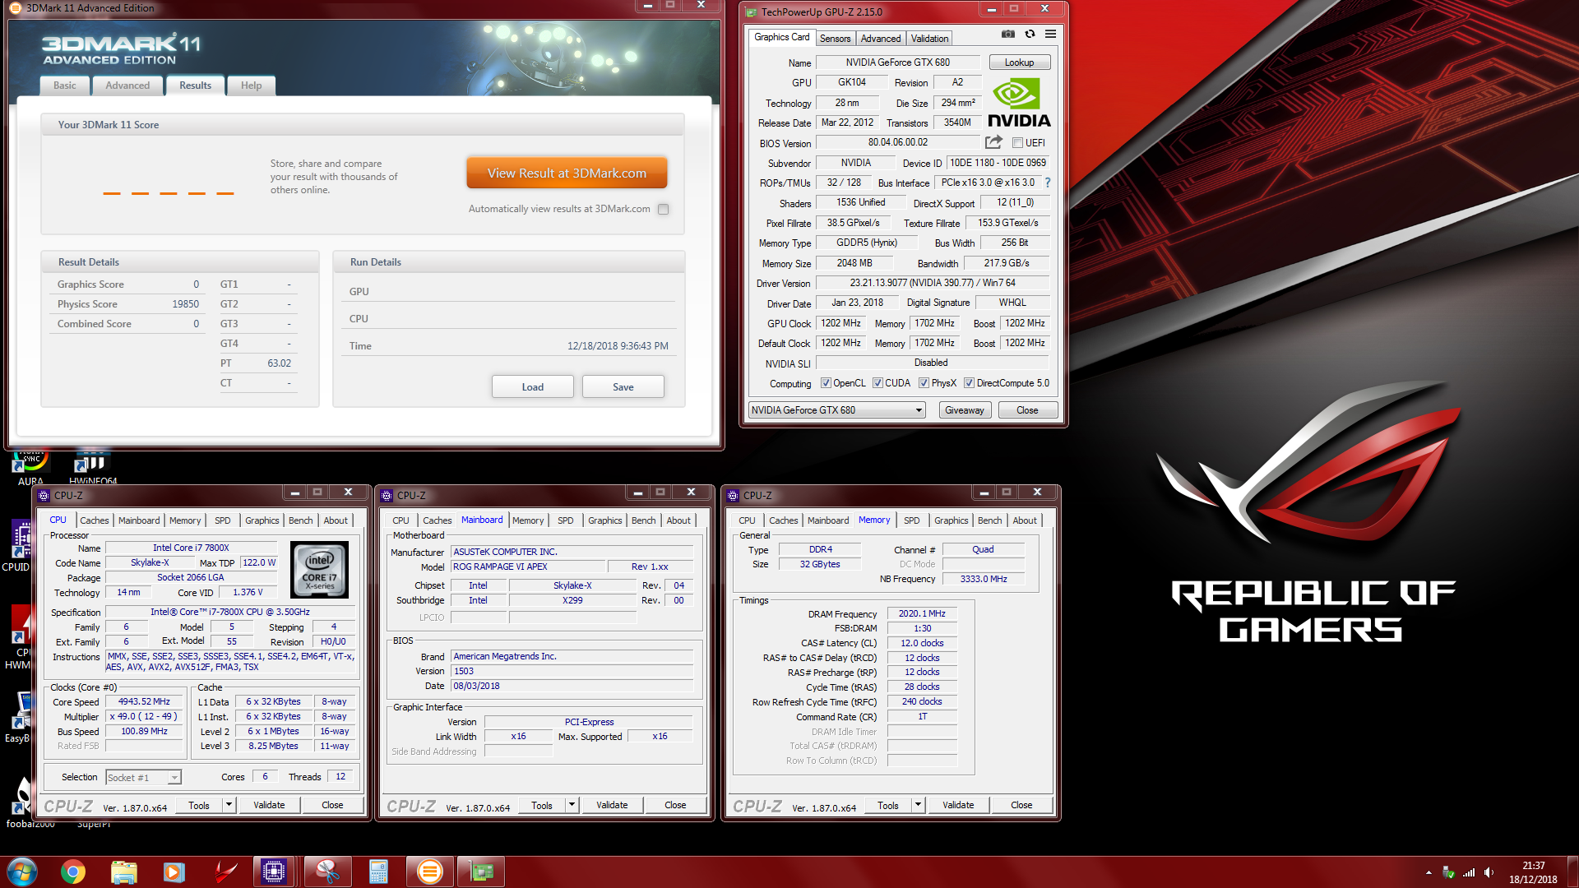Viewport: 1579px width, 888px height.
Task: Switch to 3DMark Basic tab
Action: click(65, 86)
